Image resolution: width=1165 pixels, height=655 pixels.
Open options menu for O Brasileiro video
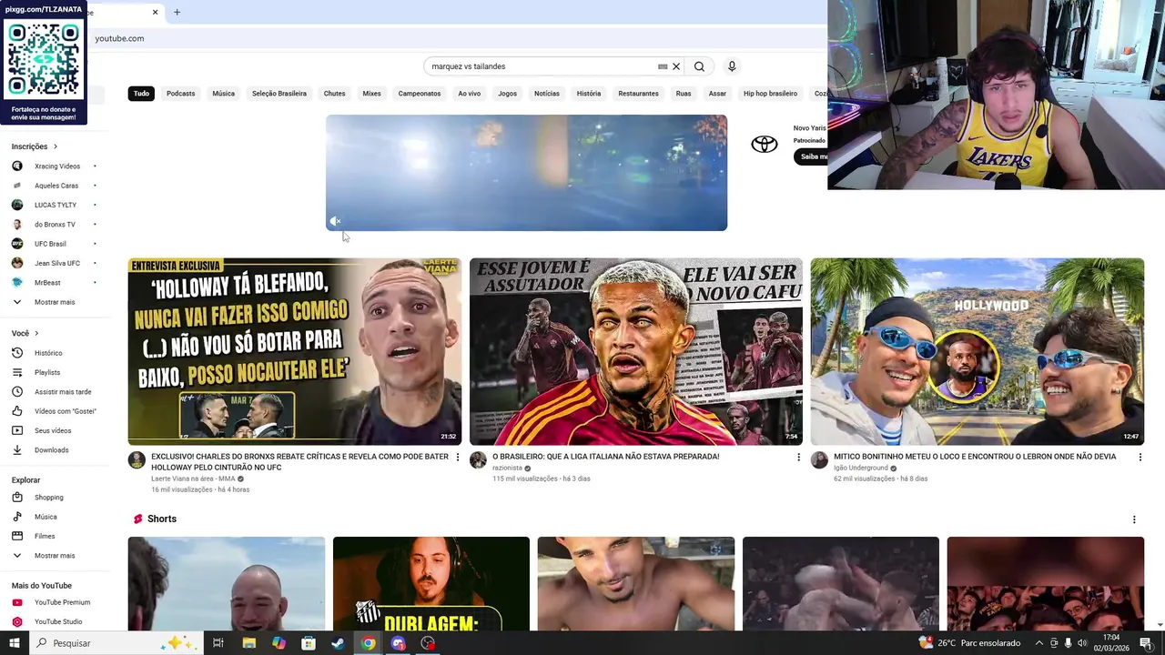(799, 457)
